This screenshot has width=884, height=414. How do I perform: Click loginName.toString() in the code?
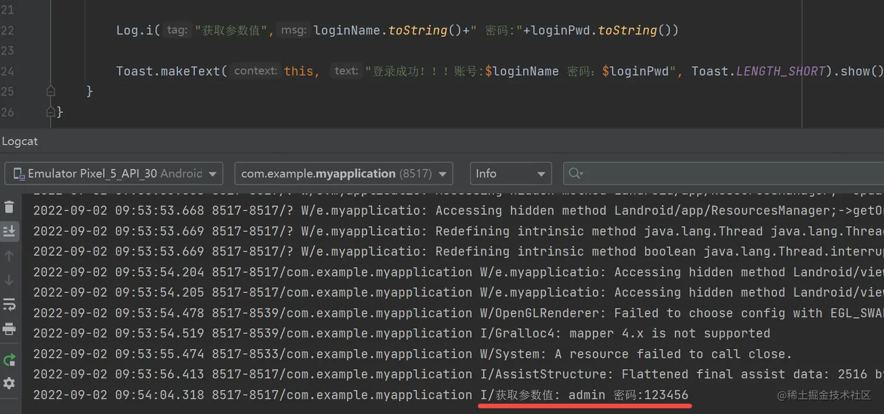click(x=388, y=30)
